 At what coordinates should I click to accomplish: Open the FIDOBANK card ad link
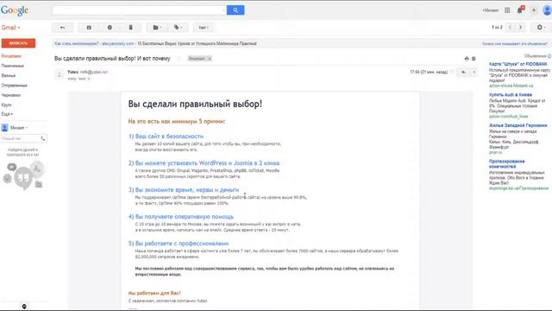pos(518,64)
